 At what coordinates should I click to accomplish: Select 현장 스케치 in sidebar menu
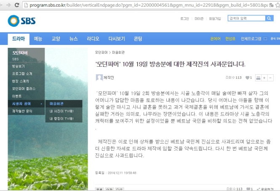(x=20, y=81)
